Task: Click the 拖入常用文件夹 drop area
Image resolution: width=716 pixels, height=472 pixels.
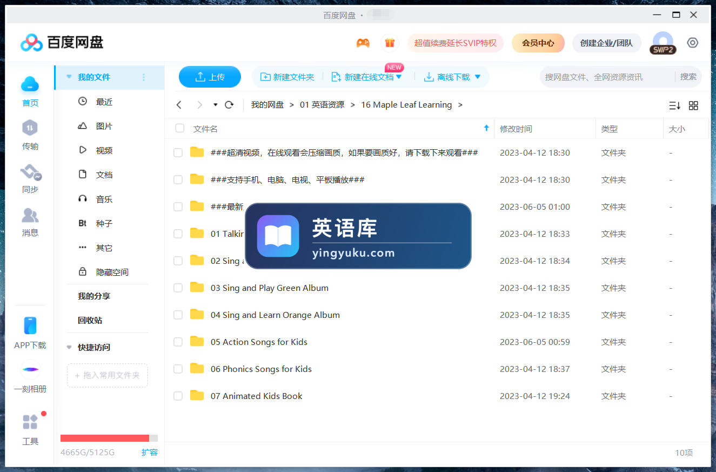Action: pos(108,375)
